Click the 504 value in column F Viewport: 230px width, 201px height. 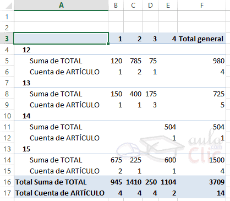(x=202, y=127)
